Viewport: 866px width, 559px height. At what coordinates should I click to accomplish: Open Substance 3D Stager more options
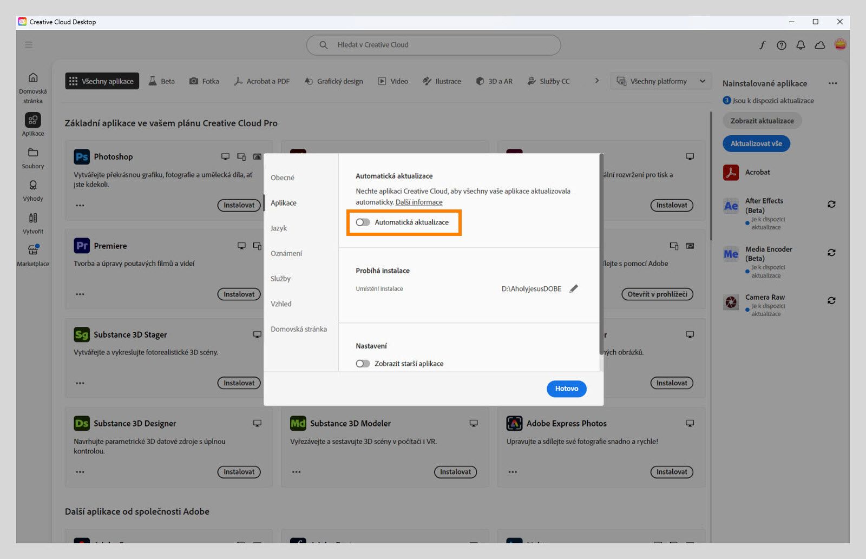pyautogui.click(x=80, y=383)
